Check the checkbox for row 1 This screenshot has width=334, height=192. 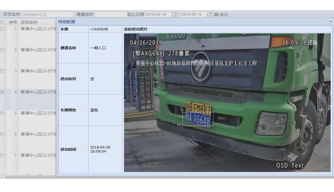3,29
